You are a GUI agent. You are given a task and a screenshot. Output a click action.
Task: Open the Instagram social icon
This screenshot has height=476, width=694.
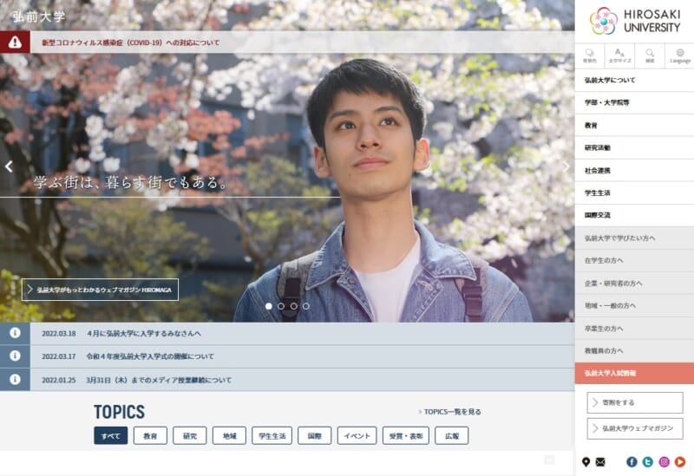pos(664,462)
